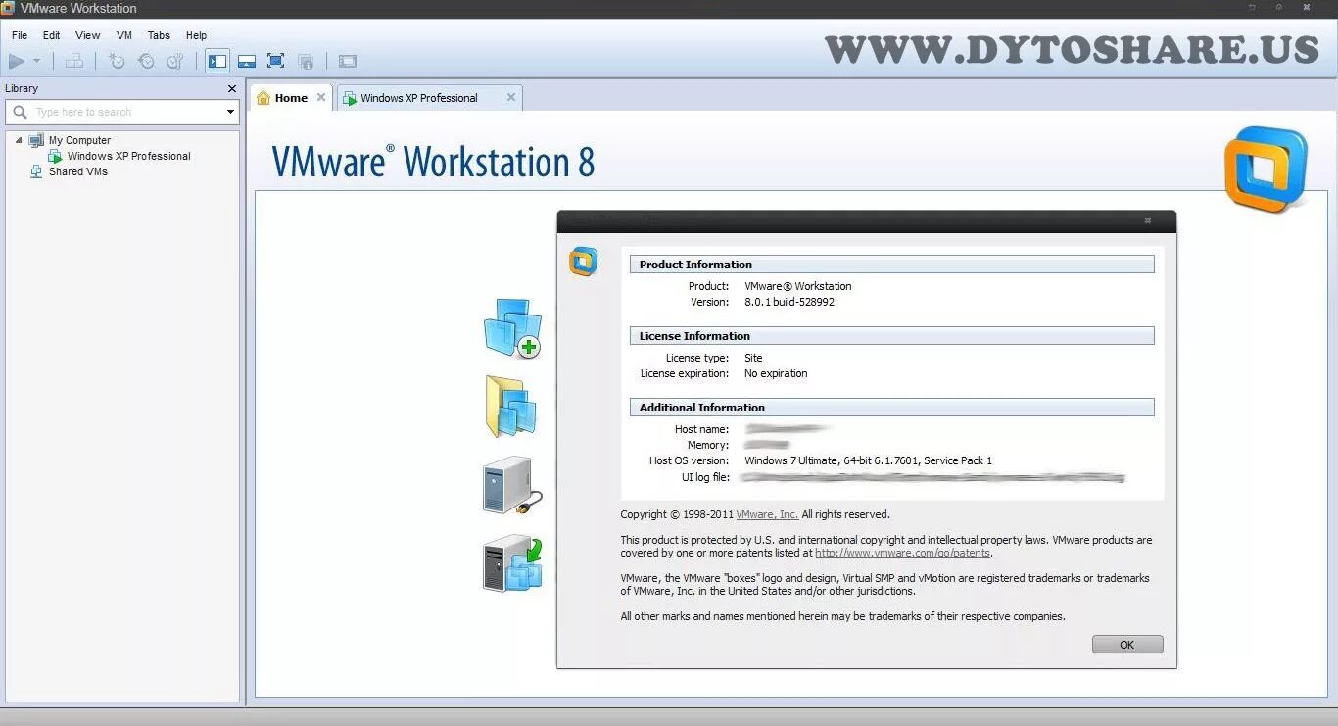Click the version text 8.0.1 build-528992
Screen dimensions: 1338x726
789,302
